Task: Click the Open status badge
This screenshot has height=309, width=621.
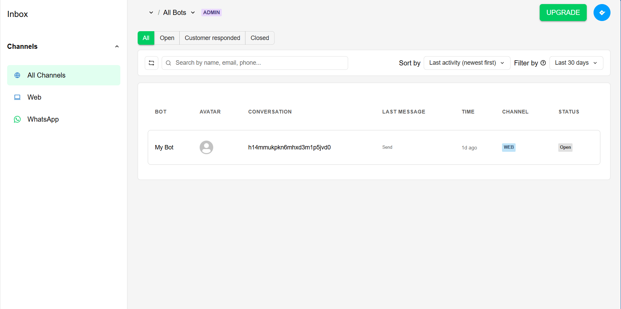Action: [x=565, y=147]
